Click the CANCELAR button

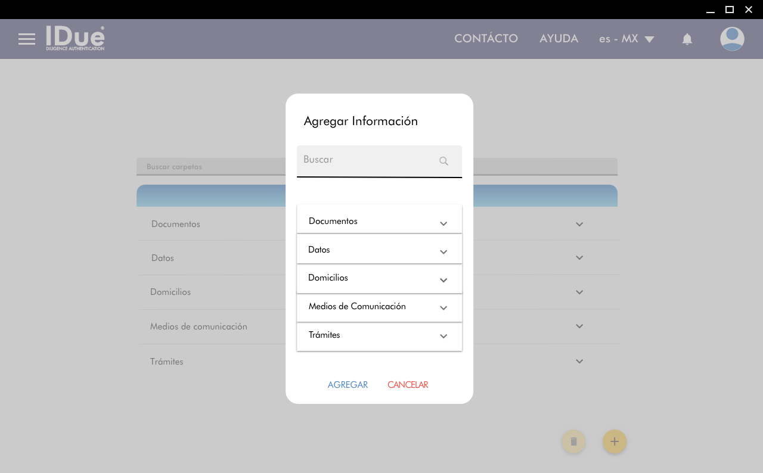click(408, 385)
